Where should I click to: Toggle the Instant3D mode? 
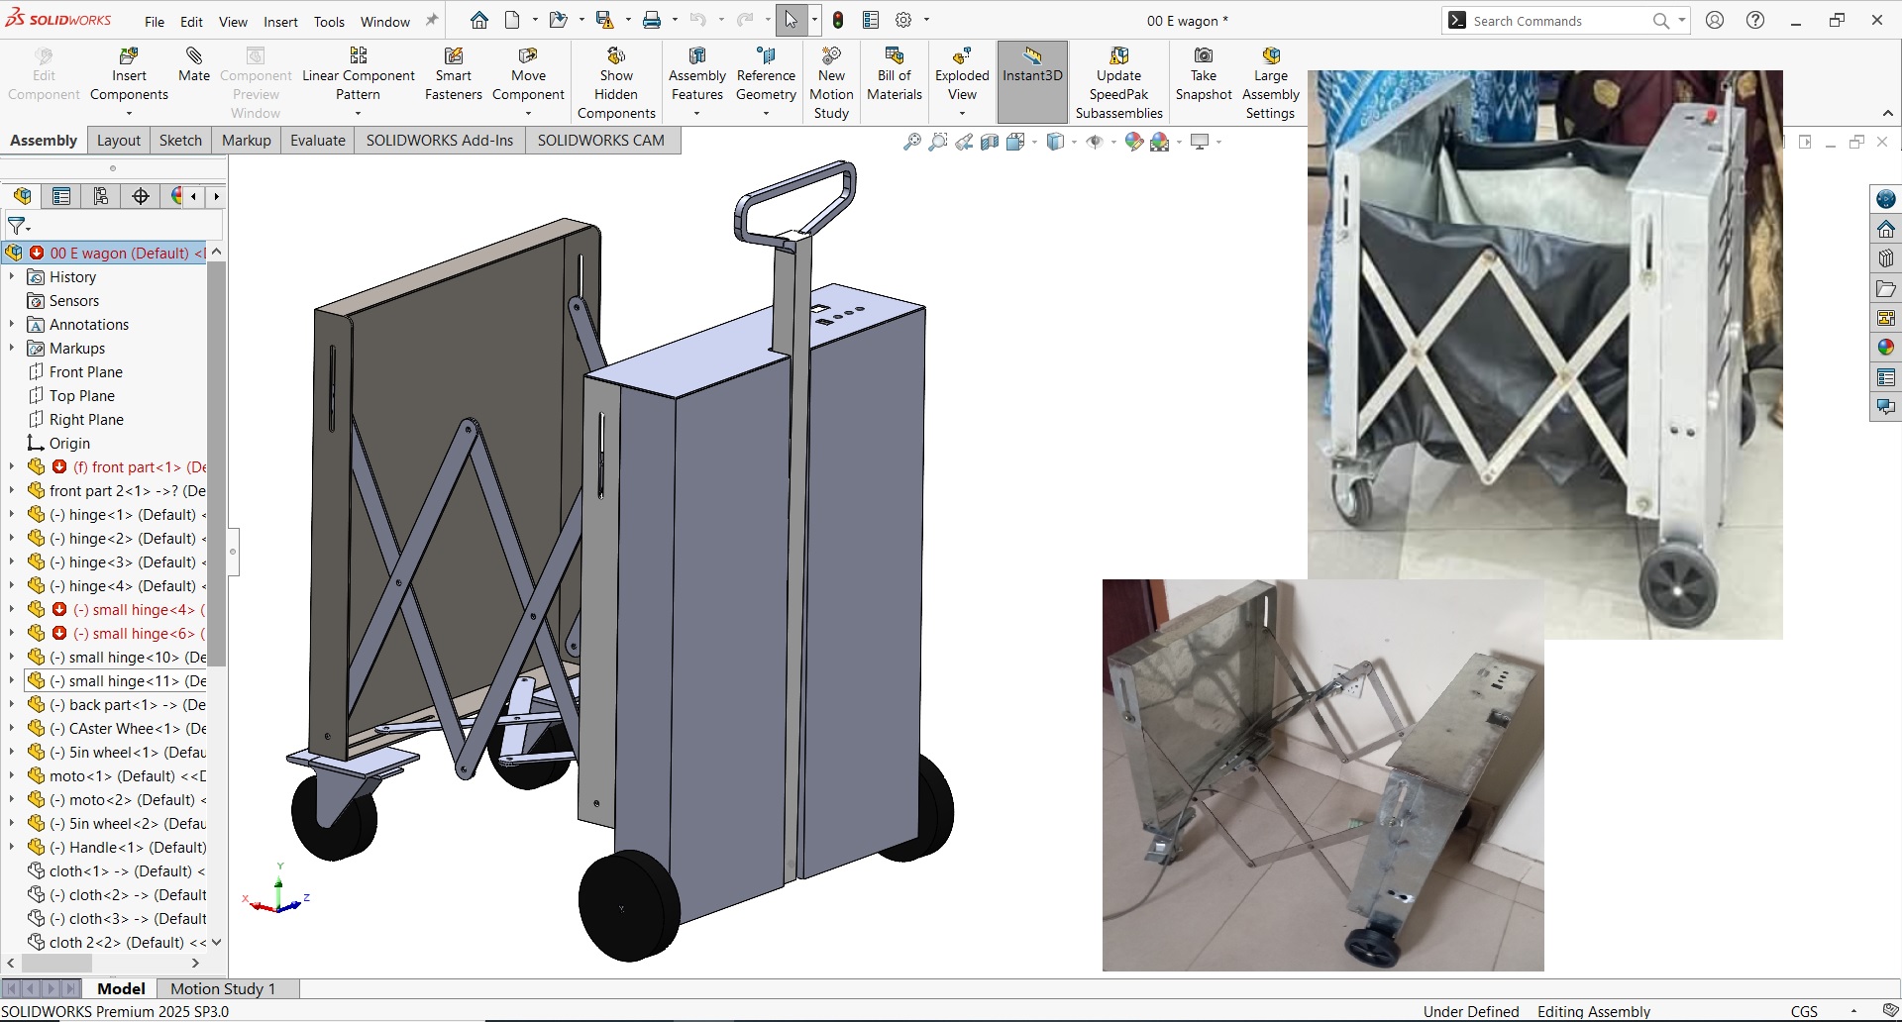pos(1032,83)
